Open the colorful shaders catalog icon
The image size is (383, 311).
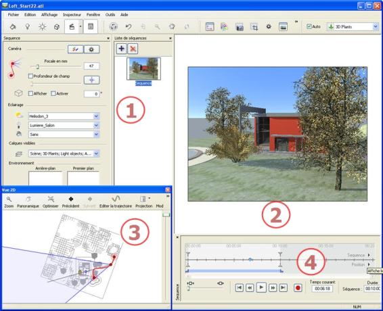pos(224,26)
